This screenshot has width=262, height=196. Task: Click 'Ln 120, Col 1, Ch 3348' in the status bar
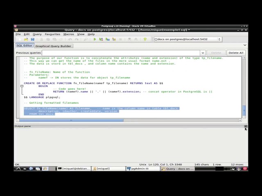[x=165, y=165]
